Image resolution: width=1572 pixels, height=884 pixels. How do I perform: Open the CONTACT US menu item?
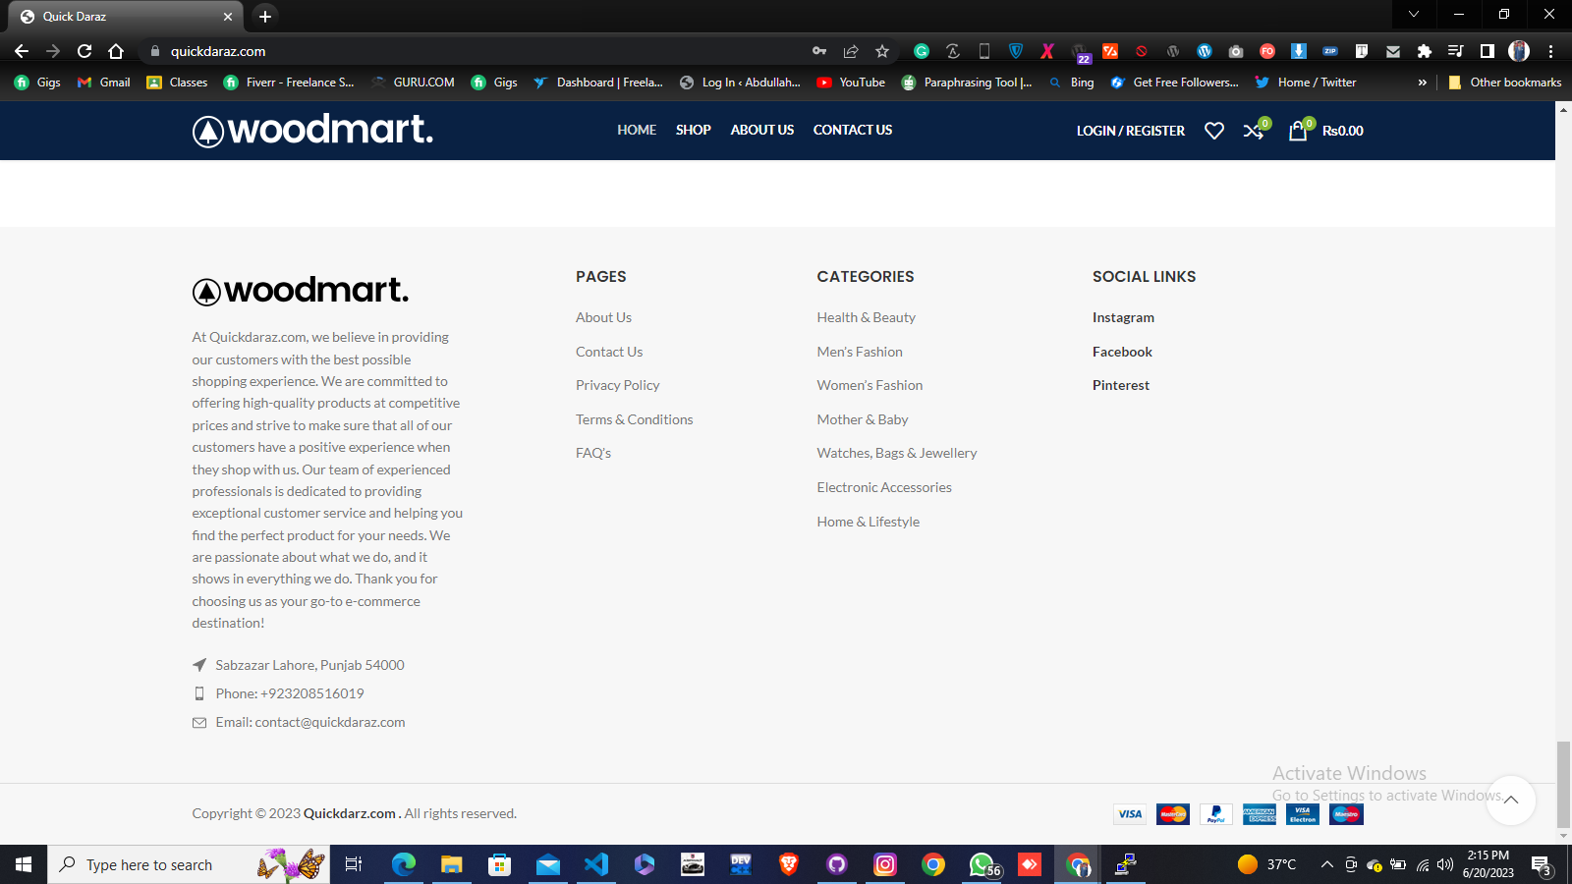pos(853,130)
